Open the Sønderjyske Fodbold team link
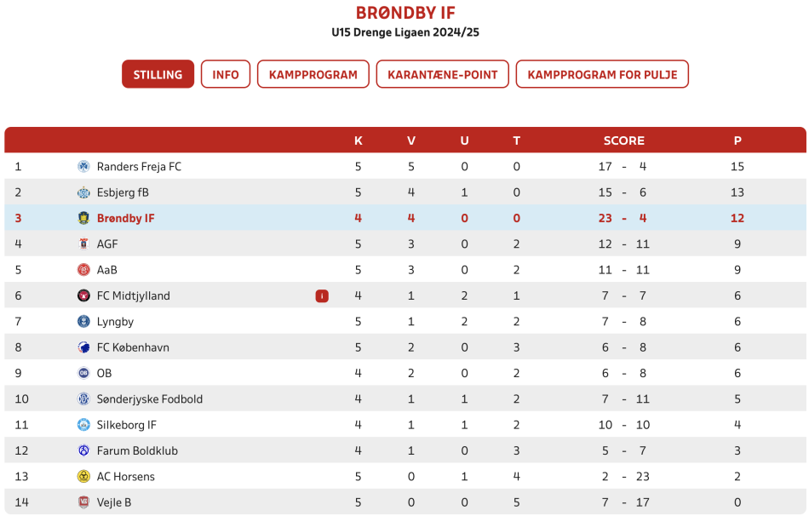The height and width of the screenshot is (516, 809). 150,399
